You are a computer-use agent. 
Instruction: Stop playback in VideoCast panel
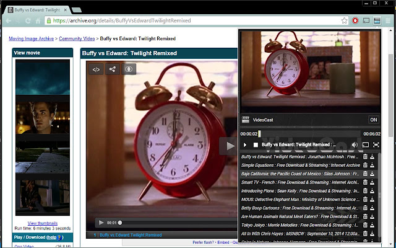[x=256, y=144]
